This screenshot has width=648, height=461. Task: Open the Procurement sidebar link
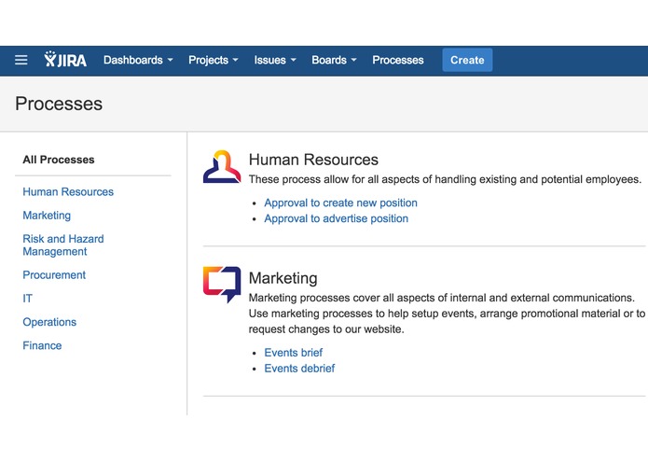pyautogui.click(x=54, y=275)
